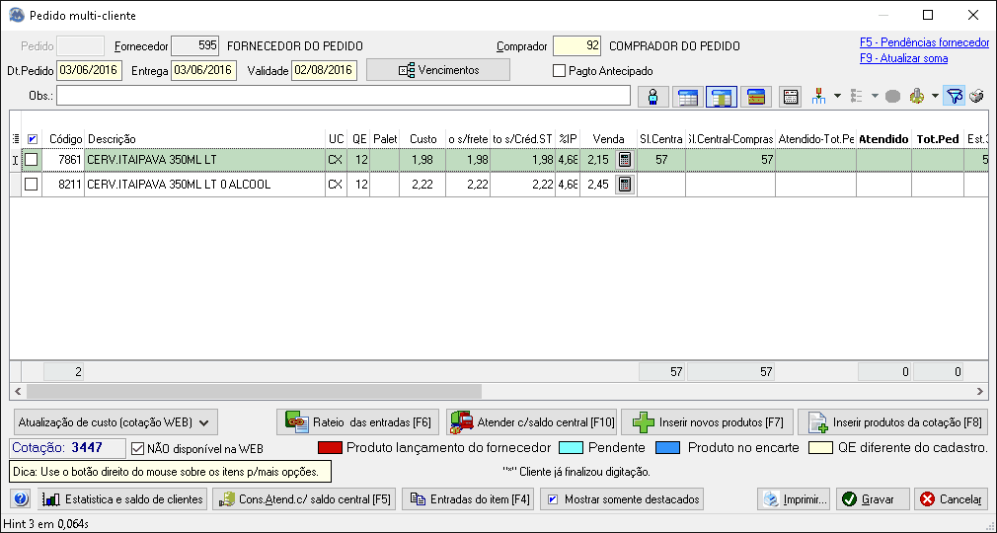Open Entradas do item [F4]
The width and height of the screenshot is (997, 533).
pos(468,499)
